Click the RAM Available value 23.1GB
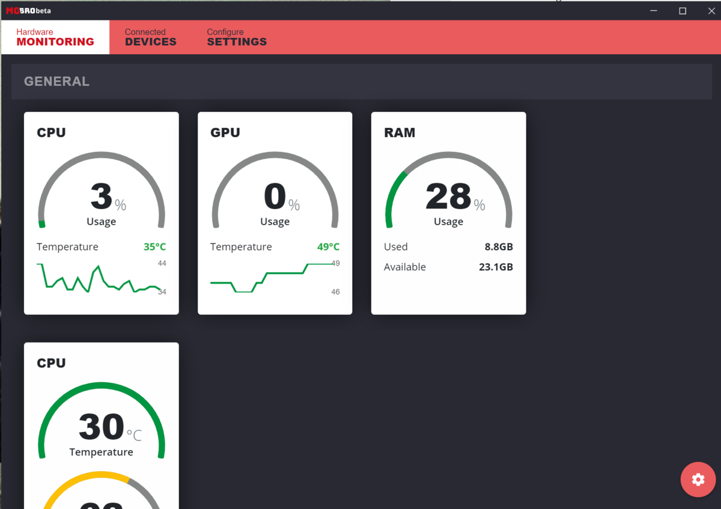721x509 pixels. tap(496, 267)
